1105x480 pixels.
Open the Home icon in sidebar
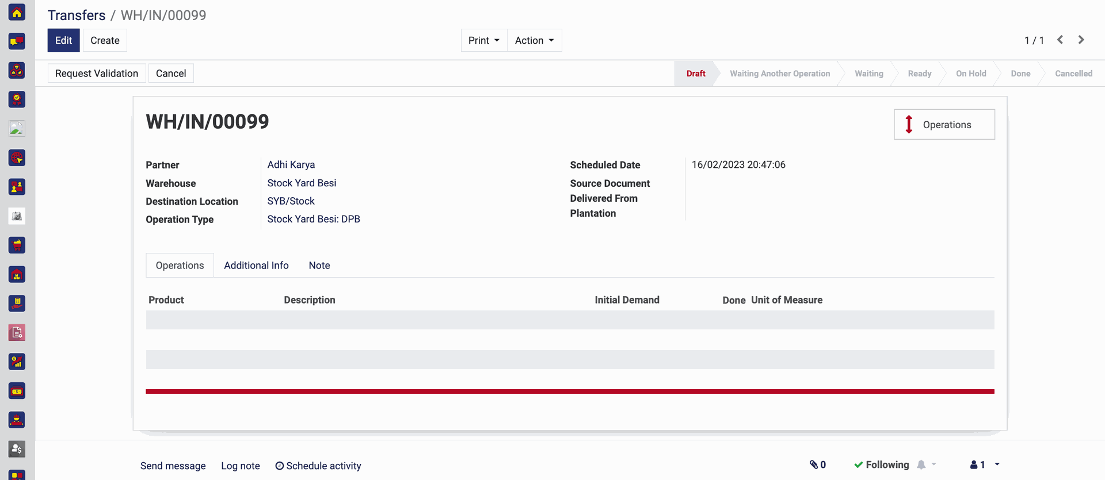[x=17, y=12]
